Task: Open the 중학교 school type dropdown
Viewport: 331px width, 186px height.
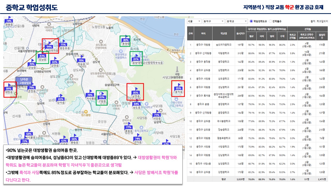Action: click(x=237, y=21)
